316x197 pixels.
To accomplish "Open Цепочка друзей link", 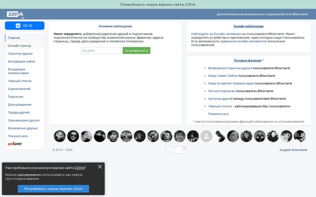I will click(x=220, y=98).
